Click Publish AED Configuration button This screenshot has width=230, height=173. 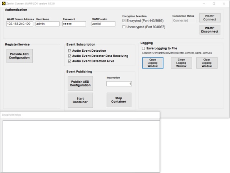80,83
